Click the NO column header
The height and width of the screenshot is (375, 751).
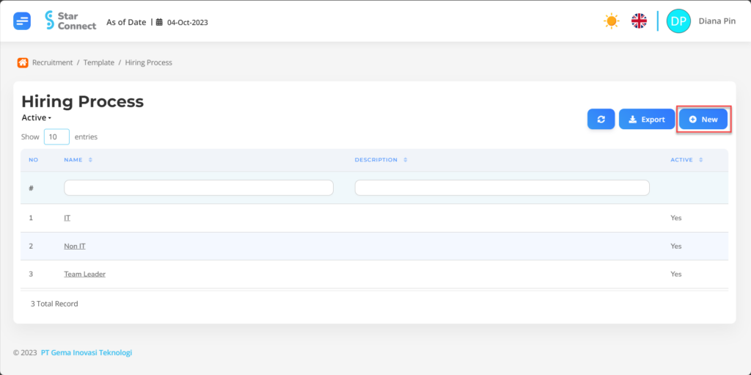34,160
